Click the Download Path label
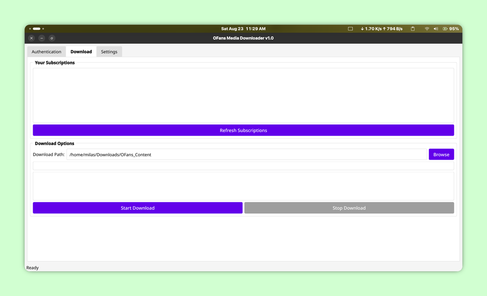Screen dimensions: 487x296 [x=49, y=155]
